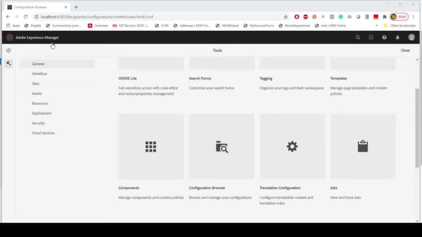
Task: Open the user profile avatar in AEM header
Action: point(411,37)
